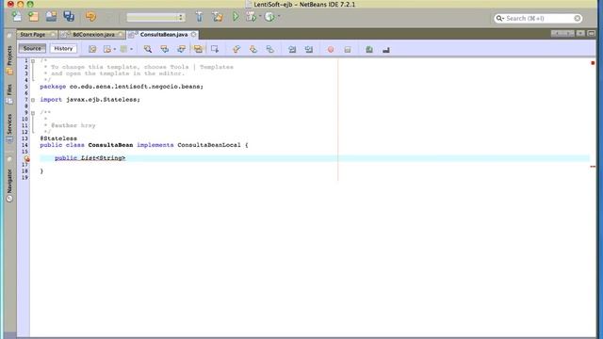Click the Previous Bookmark icon
Screen dimensions: 603x339
[x=236, y=49]
